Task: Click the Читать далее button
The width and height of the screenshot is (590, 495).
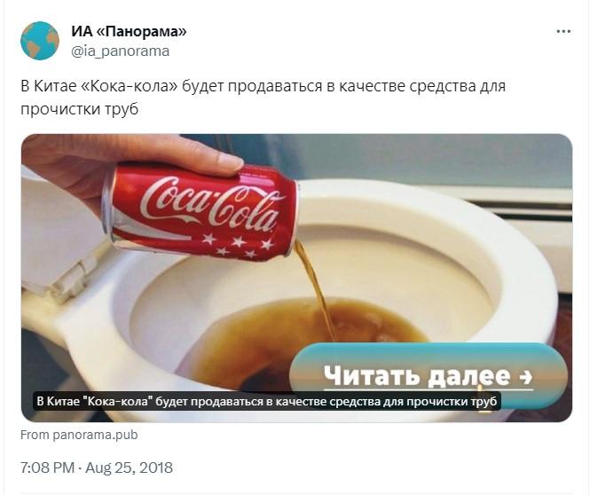Action: pos(429,375)
